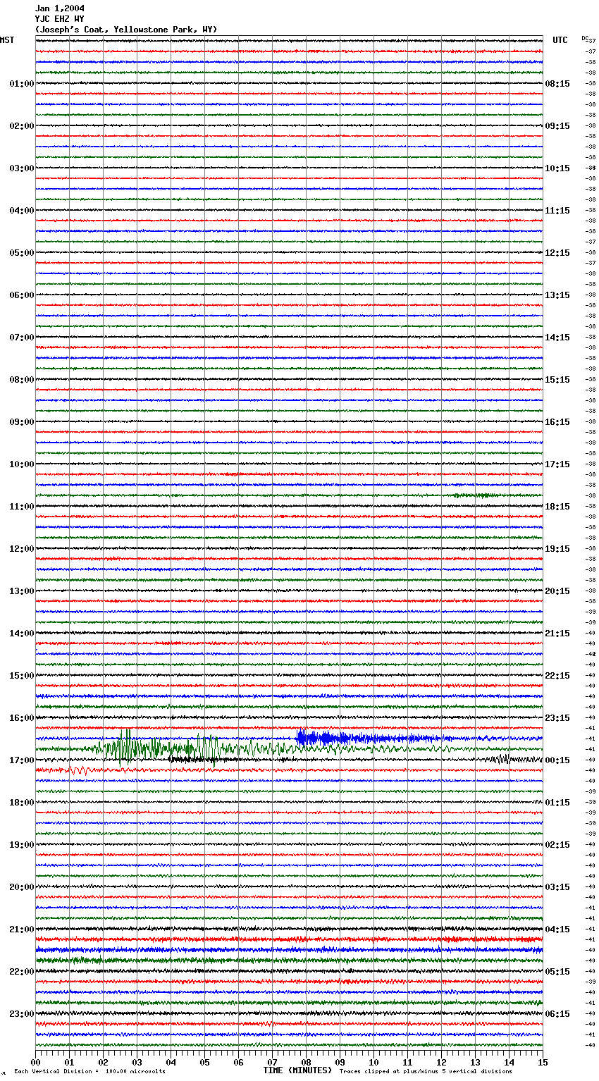Click the 08:15 UTC time label
Viewport: 599px width, 1081px height.
(557, 84)
